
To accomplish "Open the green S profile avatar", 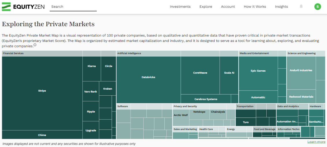I will pos(317,7).
